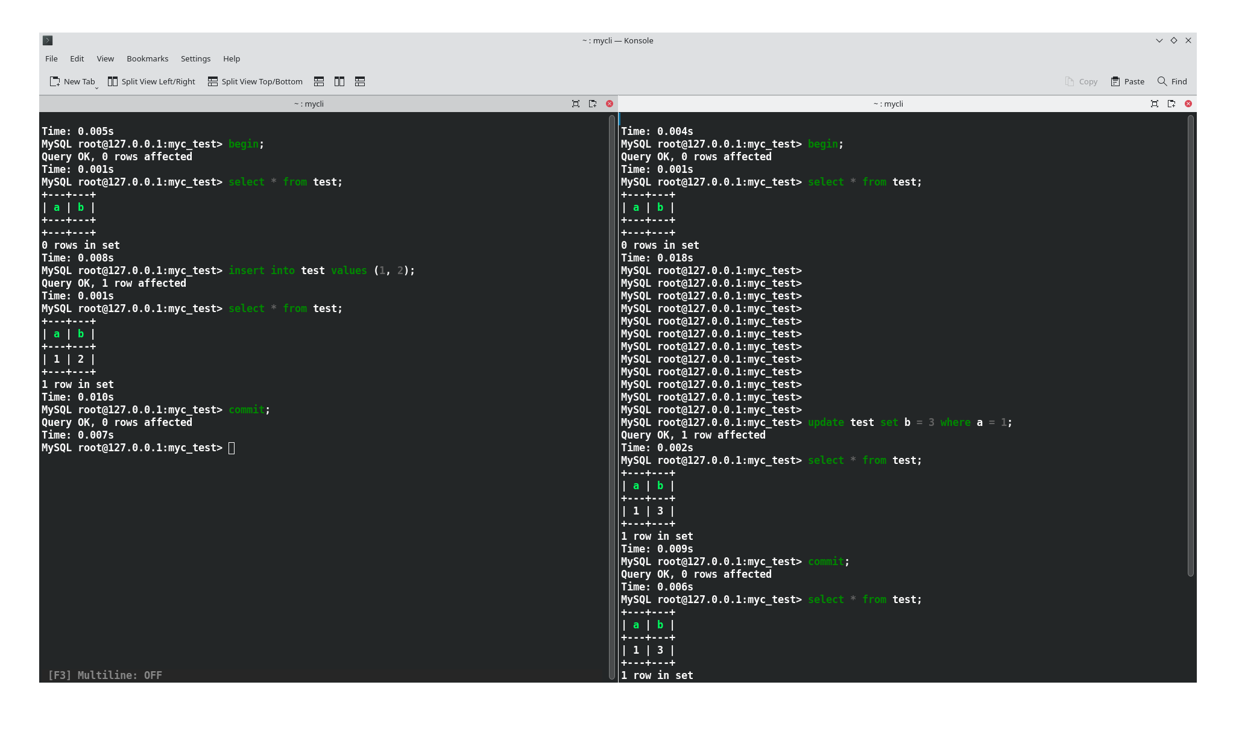The height and width of the screenshot is (729, 1236).
Task: Click 'begin;' in the left pane
Action: click(246, 144)
